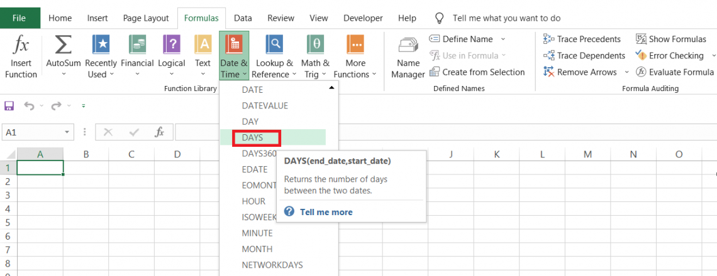The width and height of the screenshot is (717, 276).
Task: Click the Save icon in quick access toolbar
Action: (9, 106)
